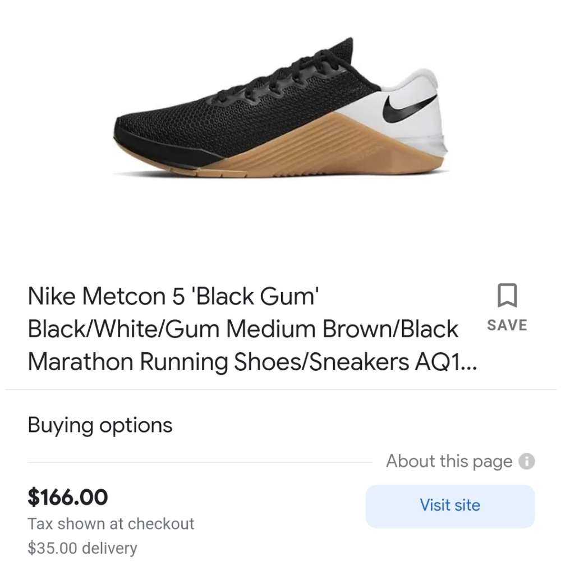The image size is (561, 561).
Task: Select the Buying options section header
Action: point(100,425)
